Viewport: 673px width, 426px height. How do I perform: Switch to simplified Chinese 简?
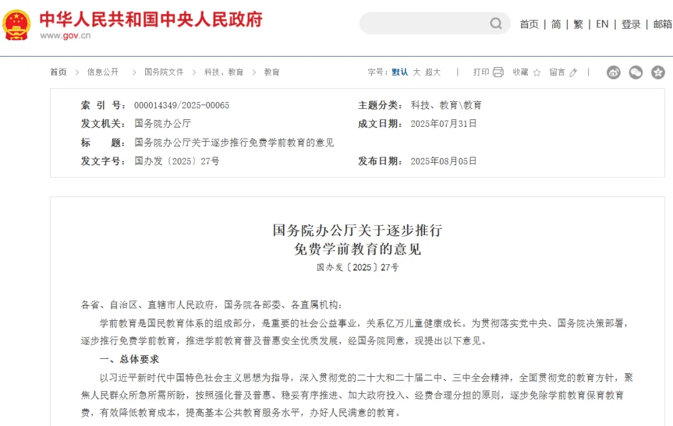pyautogui.click(x=556, y=24)
